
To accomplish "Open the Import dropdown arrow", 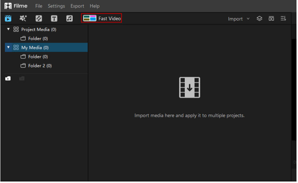I will click(248, 19).
